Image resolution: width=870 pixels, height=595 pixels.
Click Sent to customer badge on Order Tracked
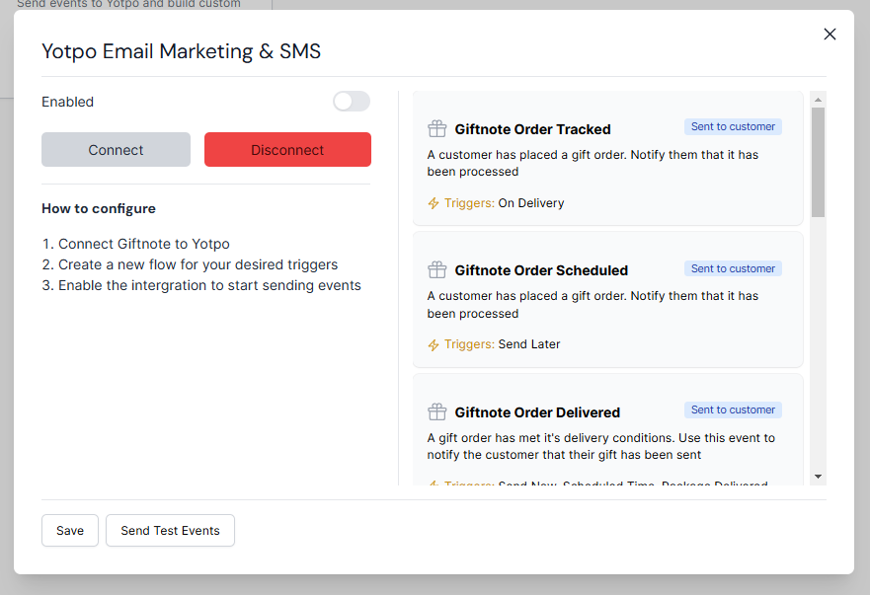point(733,127)
